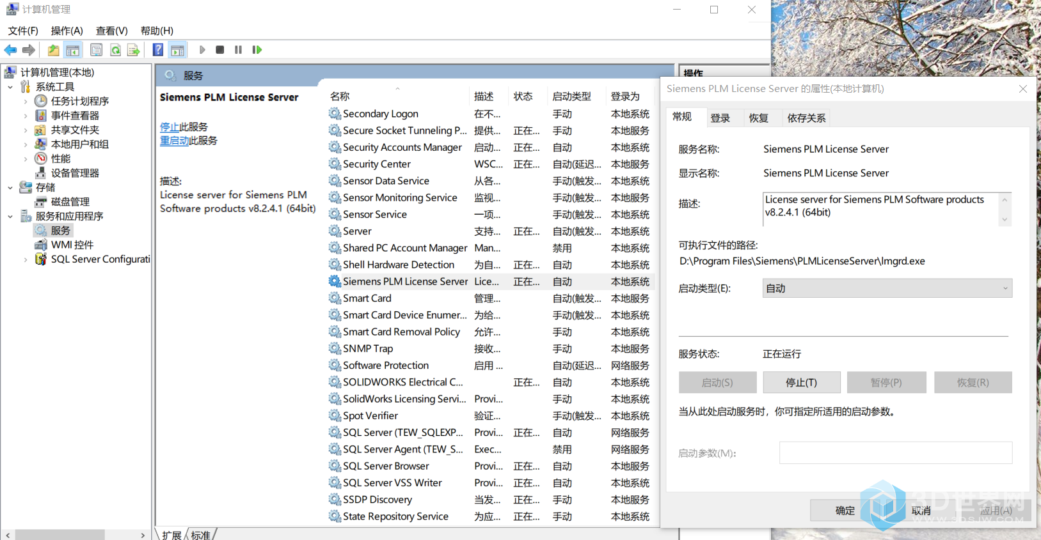Screen dimensions: 1041x540
Task: Open 磁盘管理 in the tree
Action: [70, 202]
